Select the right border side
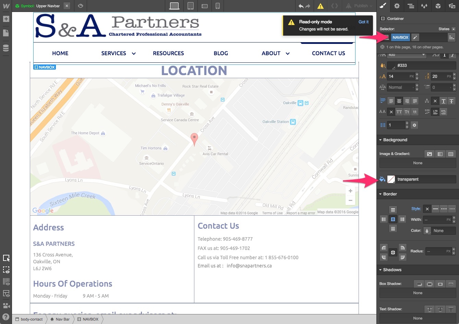Screen dimensions: 459x324 (402, 219)
